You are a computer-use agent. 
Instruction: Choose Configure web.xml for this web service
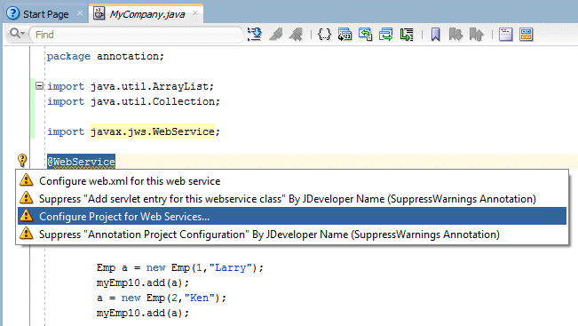(292, 180)
